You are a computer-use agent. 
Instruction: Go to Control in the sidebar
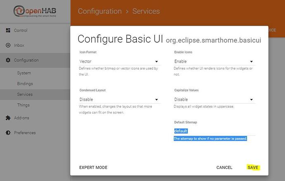click(21, 31)
